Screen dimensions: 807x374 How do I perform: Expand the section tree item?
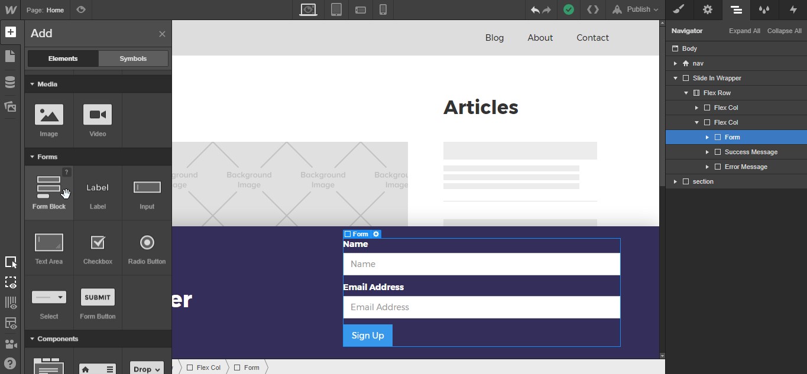[x=676, y=181]
